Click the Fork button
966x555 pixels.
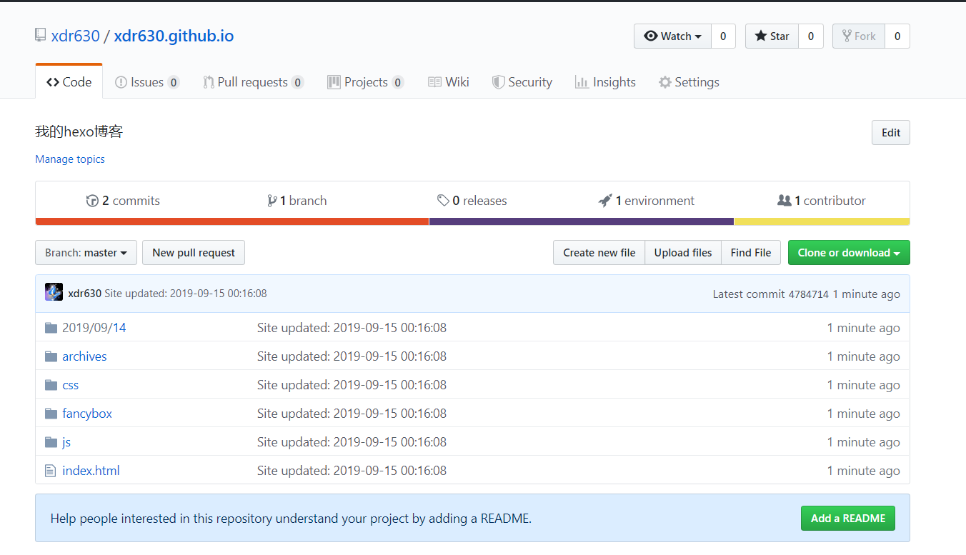[x=859, y=36]
